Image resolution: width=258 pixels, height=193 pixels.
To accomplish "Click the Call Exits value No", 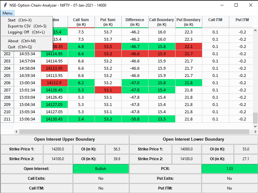I will 101,178.
